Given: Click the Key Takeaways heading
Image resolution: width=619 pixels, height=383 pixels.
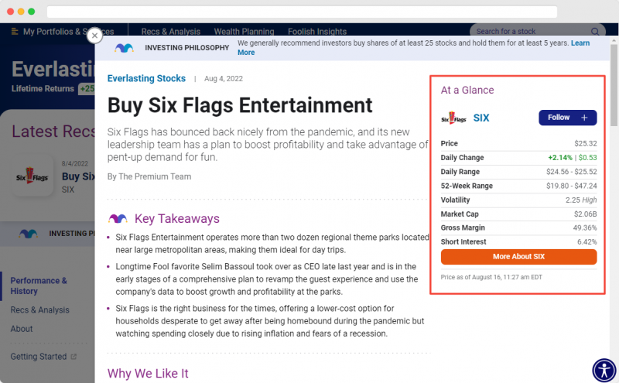Looking at the screenshot, I should (177, 219).
